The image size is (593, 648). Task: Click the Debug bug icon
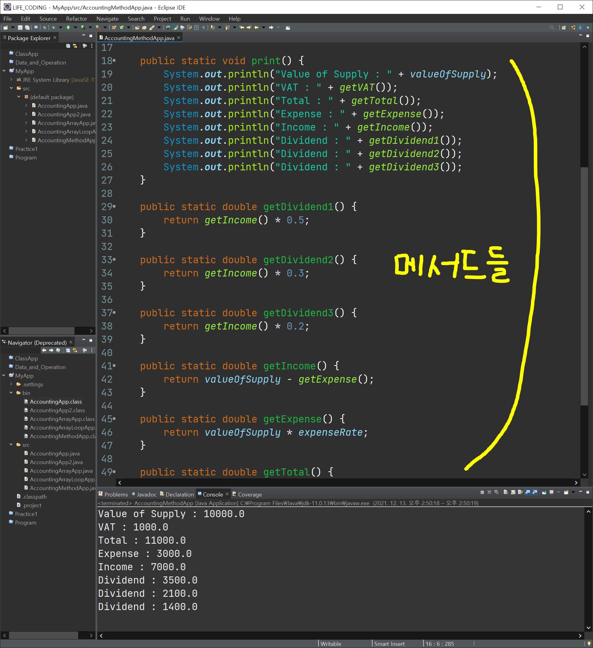[53, 28]
